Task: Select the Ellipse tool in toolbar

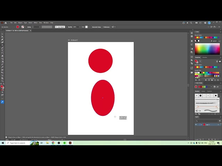Action: [2, 45]
